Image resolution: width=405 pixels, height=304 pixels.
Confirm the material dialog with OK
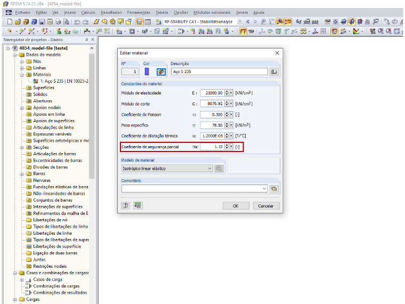pos(236,206)
